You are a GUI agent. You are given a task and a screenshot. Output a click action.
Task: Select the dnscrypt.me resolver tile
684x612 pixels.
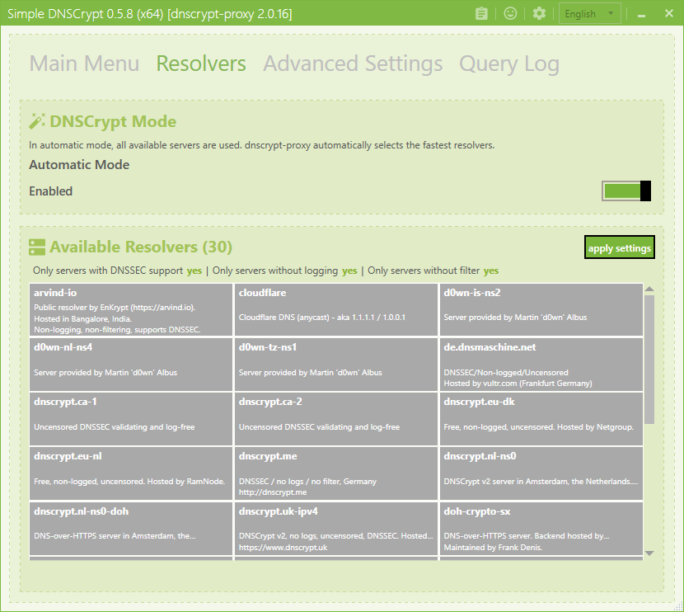(335, 473)
